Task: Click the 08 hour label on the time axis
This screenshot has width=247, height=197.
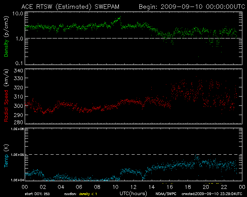Action: (97, 187)
